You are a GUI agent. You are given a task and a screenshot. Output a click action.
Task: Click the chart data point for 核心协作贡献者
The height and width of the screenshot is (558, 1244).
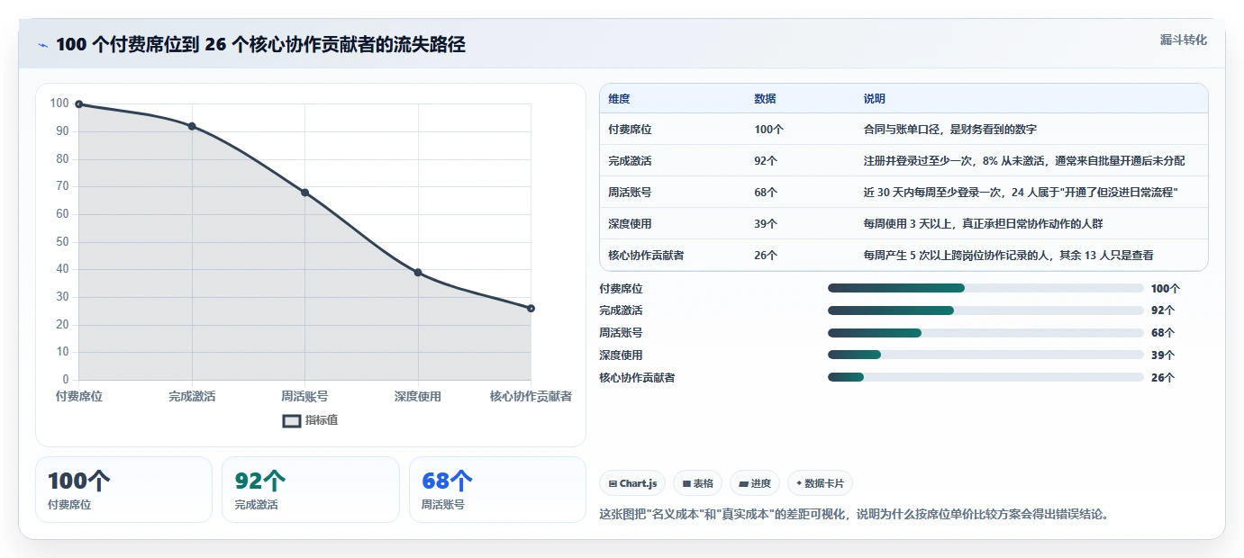pos(531,309)
